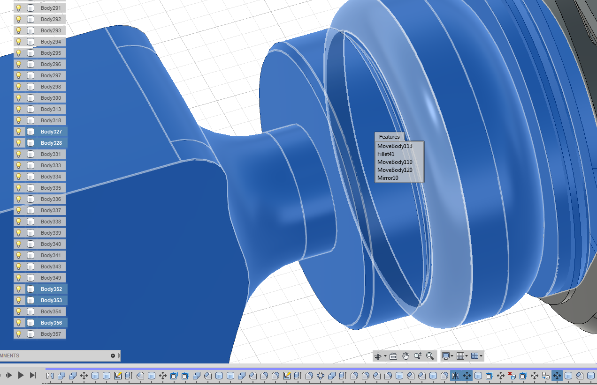Viewport: 597px width, 385px height.
Task: Step forward one feature in timeline
Action: tap(9, 375)
